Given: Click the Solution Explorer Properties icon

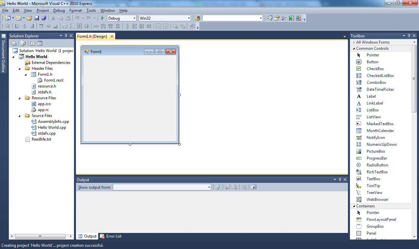Looking at the screenshot, I should coord(14,43).
